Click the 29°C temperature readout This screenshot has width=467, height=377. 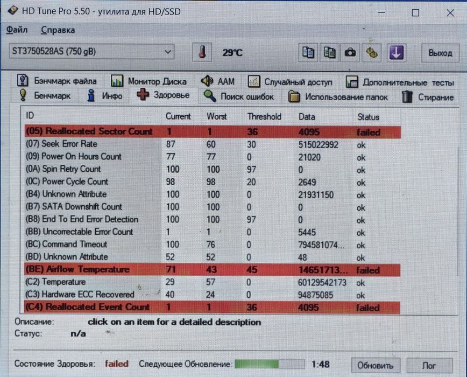click(232, 53)
